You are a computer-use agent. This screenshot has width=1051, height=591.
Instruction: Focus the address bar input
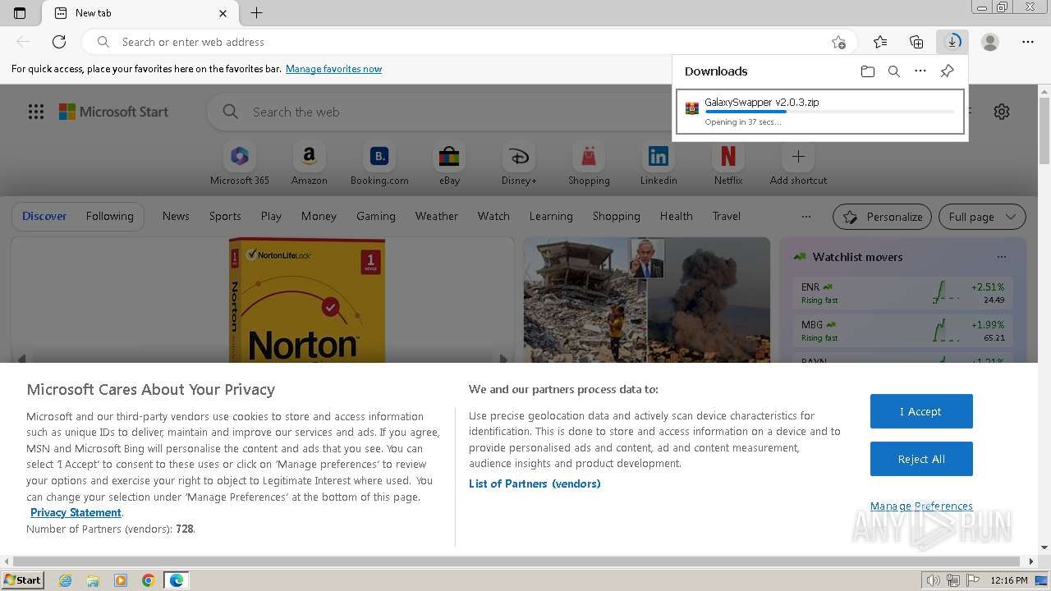pyautogui.click(x=468, y=42)
